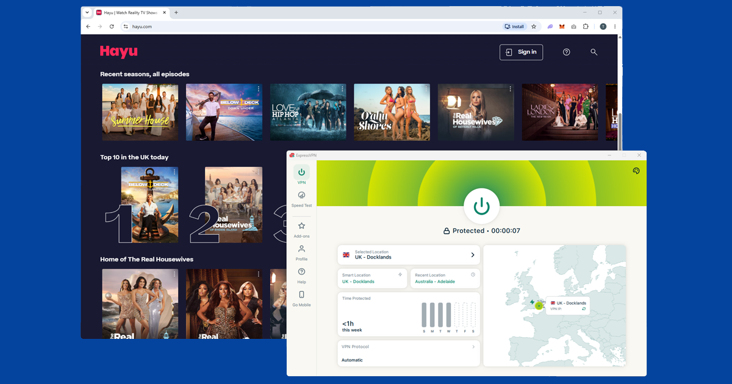Open options menu on Love & Hip Hop card
732x384 pixels.
[x=343, y=90]
